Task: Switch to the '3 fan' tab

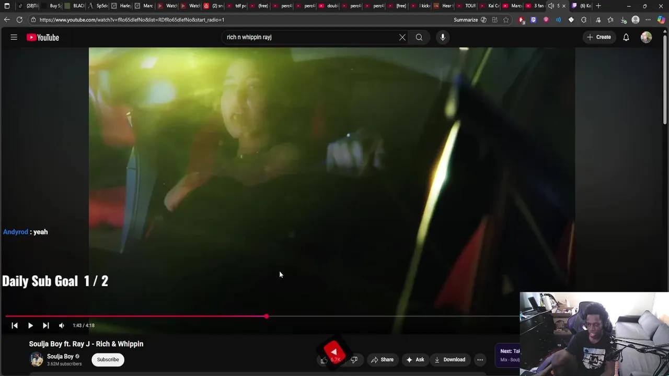Action: (535, 6)
